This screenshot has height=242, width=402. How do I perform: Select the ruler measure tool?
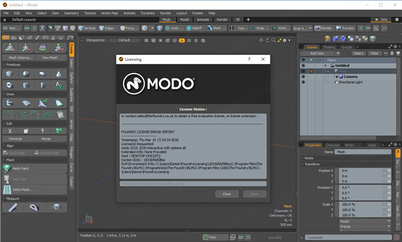(13, 207)
